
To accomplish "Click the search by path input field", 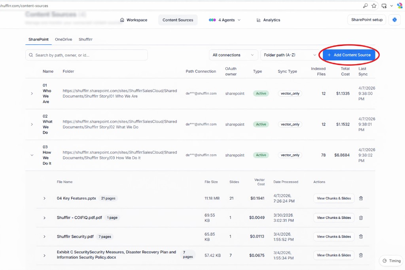I will (87, 55).
